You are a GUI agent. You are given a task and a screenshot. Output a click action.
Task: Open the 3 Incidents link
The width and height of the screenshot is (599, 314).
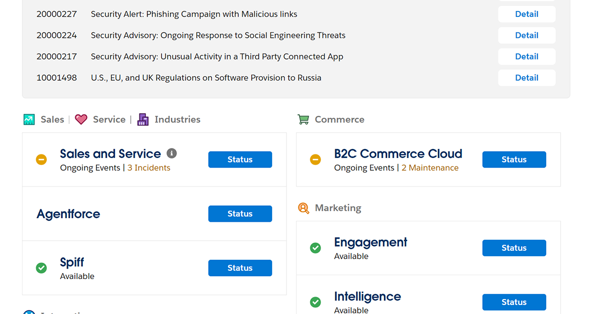(149, 168)
